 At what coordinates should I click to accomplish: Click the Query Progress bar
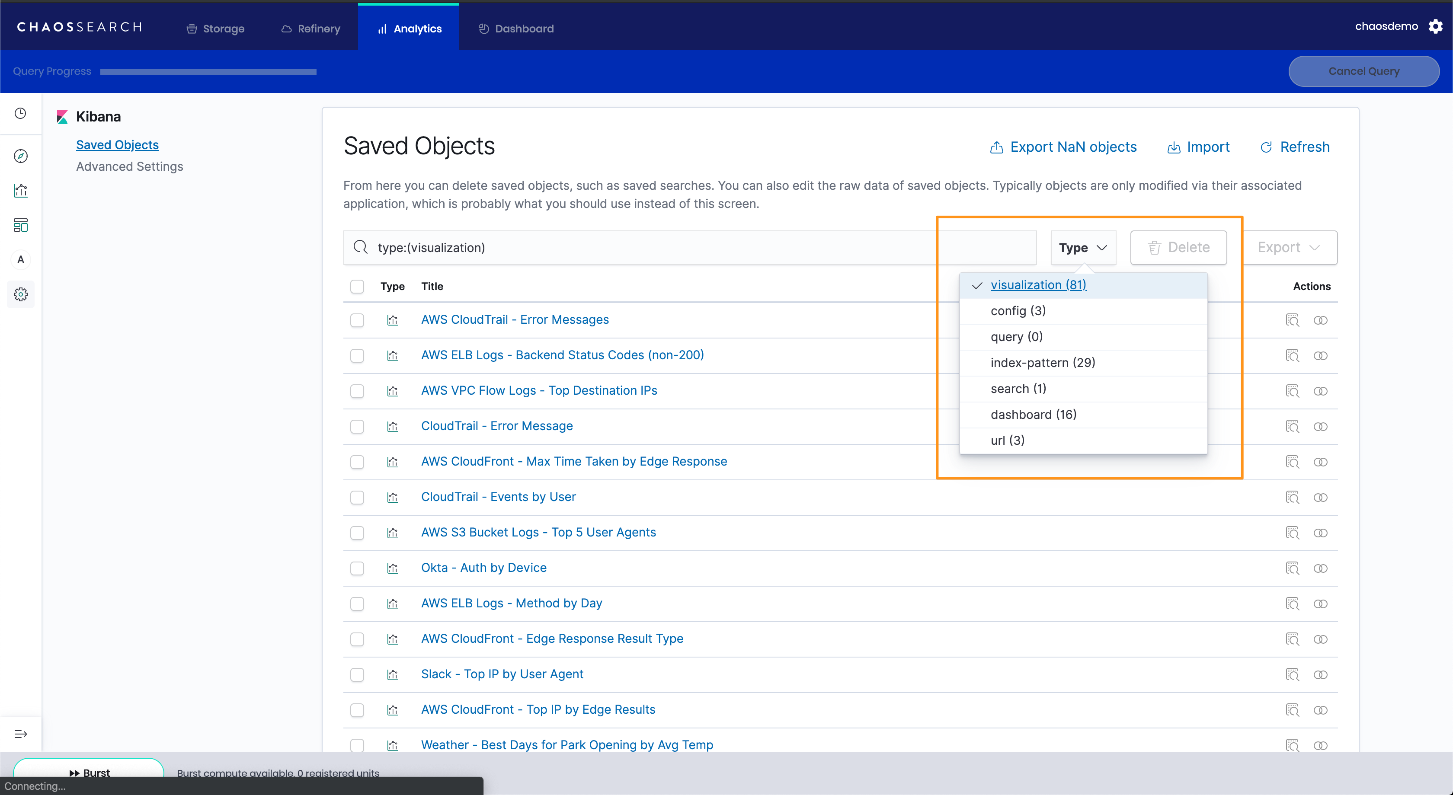tap(208, 72)
